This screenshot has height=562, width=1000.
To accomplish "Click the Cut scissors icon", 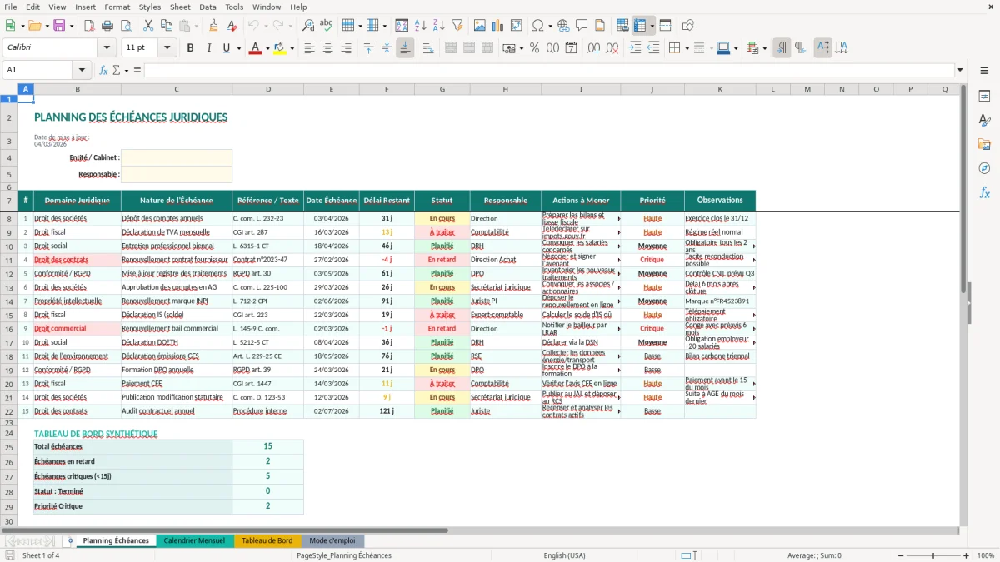I will pyautogui.click(x=147, y=26).
